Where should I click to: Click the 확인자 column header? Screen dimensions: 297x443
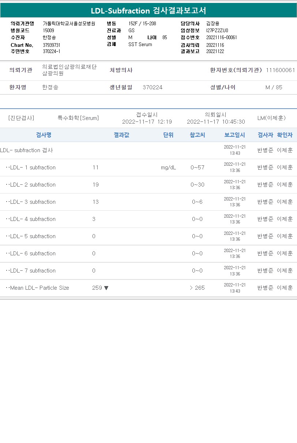(x=285, y=135)
